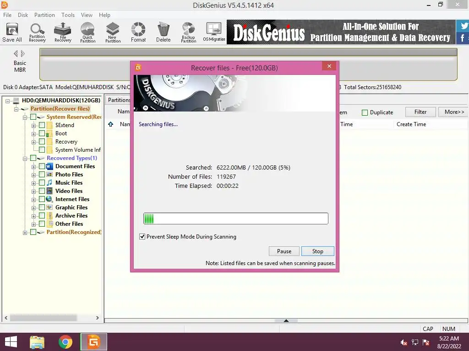This screenshot has height=351, width=469.
Task: Open File Explorer from taskbar
Action: click(37, 342)
